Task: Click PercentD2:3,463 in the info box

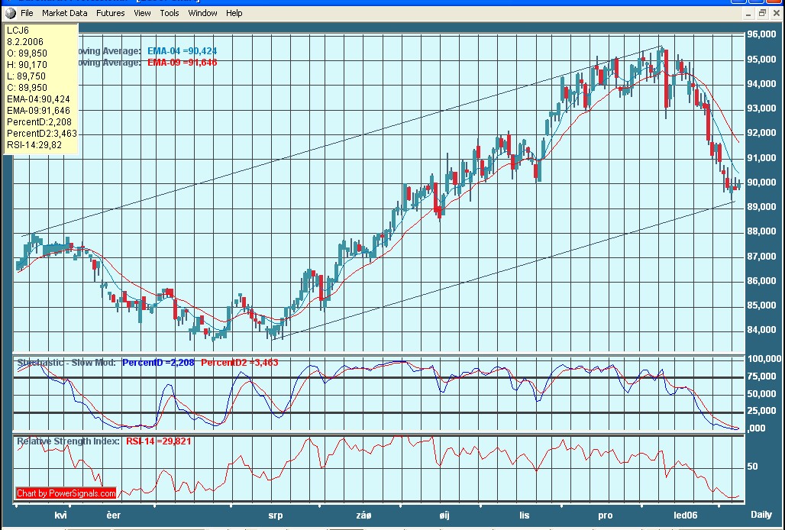Action: [42, 134]
